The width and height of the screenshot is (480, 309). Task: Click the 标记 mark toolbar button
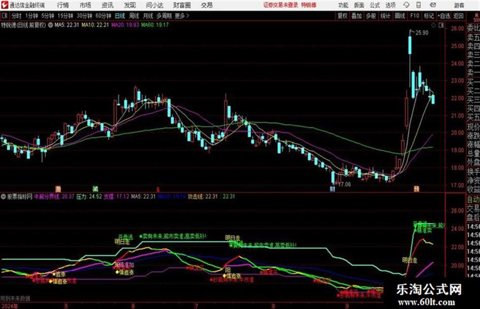click(x=429, y=16)
